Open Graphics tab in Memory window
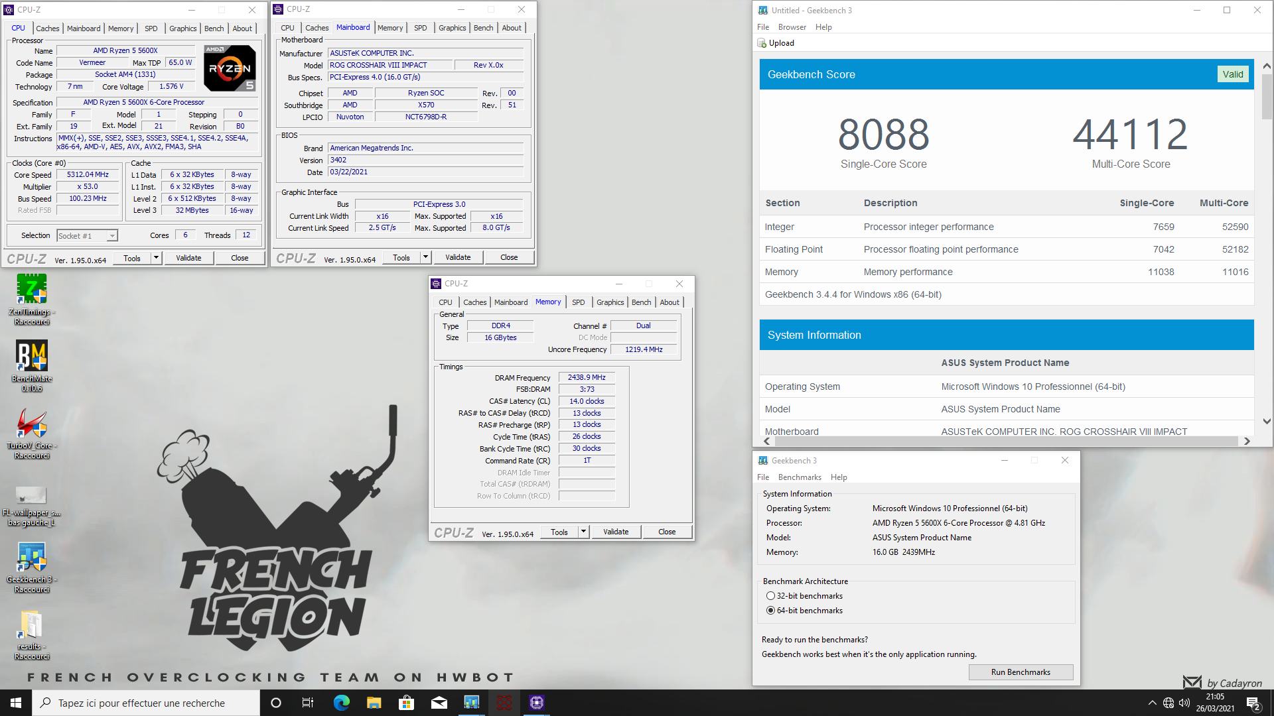The height and width of the screenshot is (716, 1274). click(x=610, y=302)
